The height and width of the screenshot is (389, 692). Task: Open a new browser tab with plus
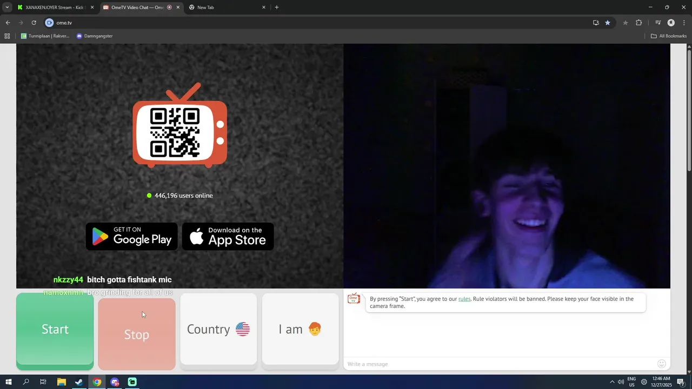(x=277, y=8)
